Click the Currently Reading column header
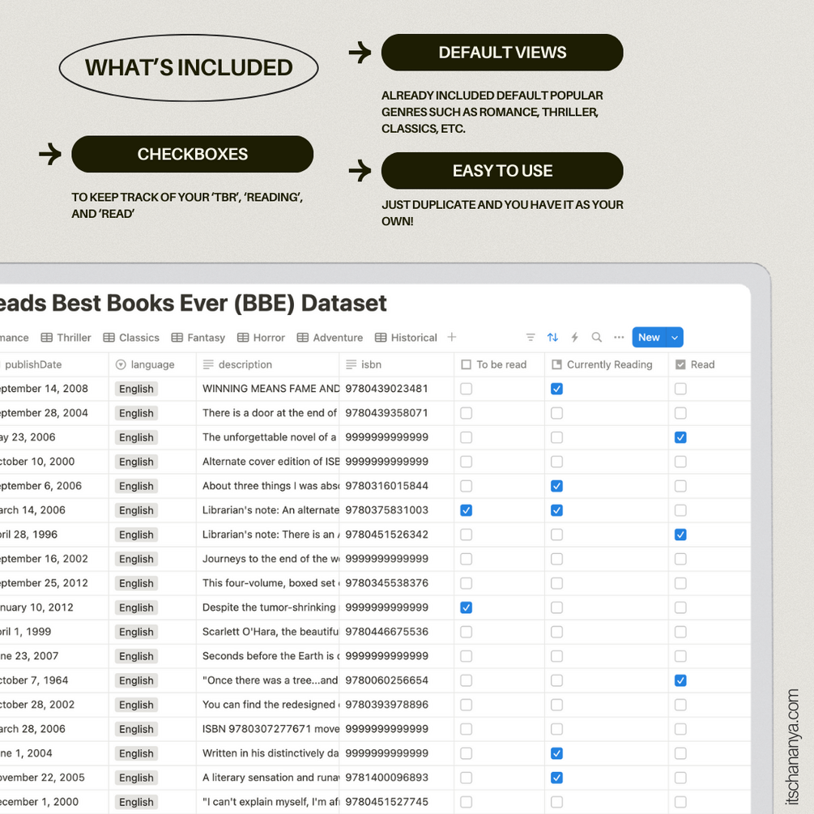This screenshot has width=814, height=814. [607, 364]
